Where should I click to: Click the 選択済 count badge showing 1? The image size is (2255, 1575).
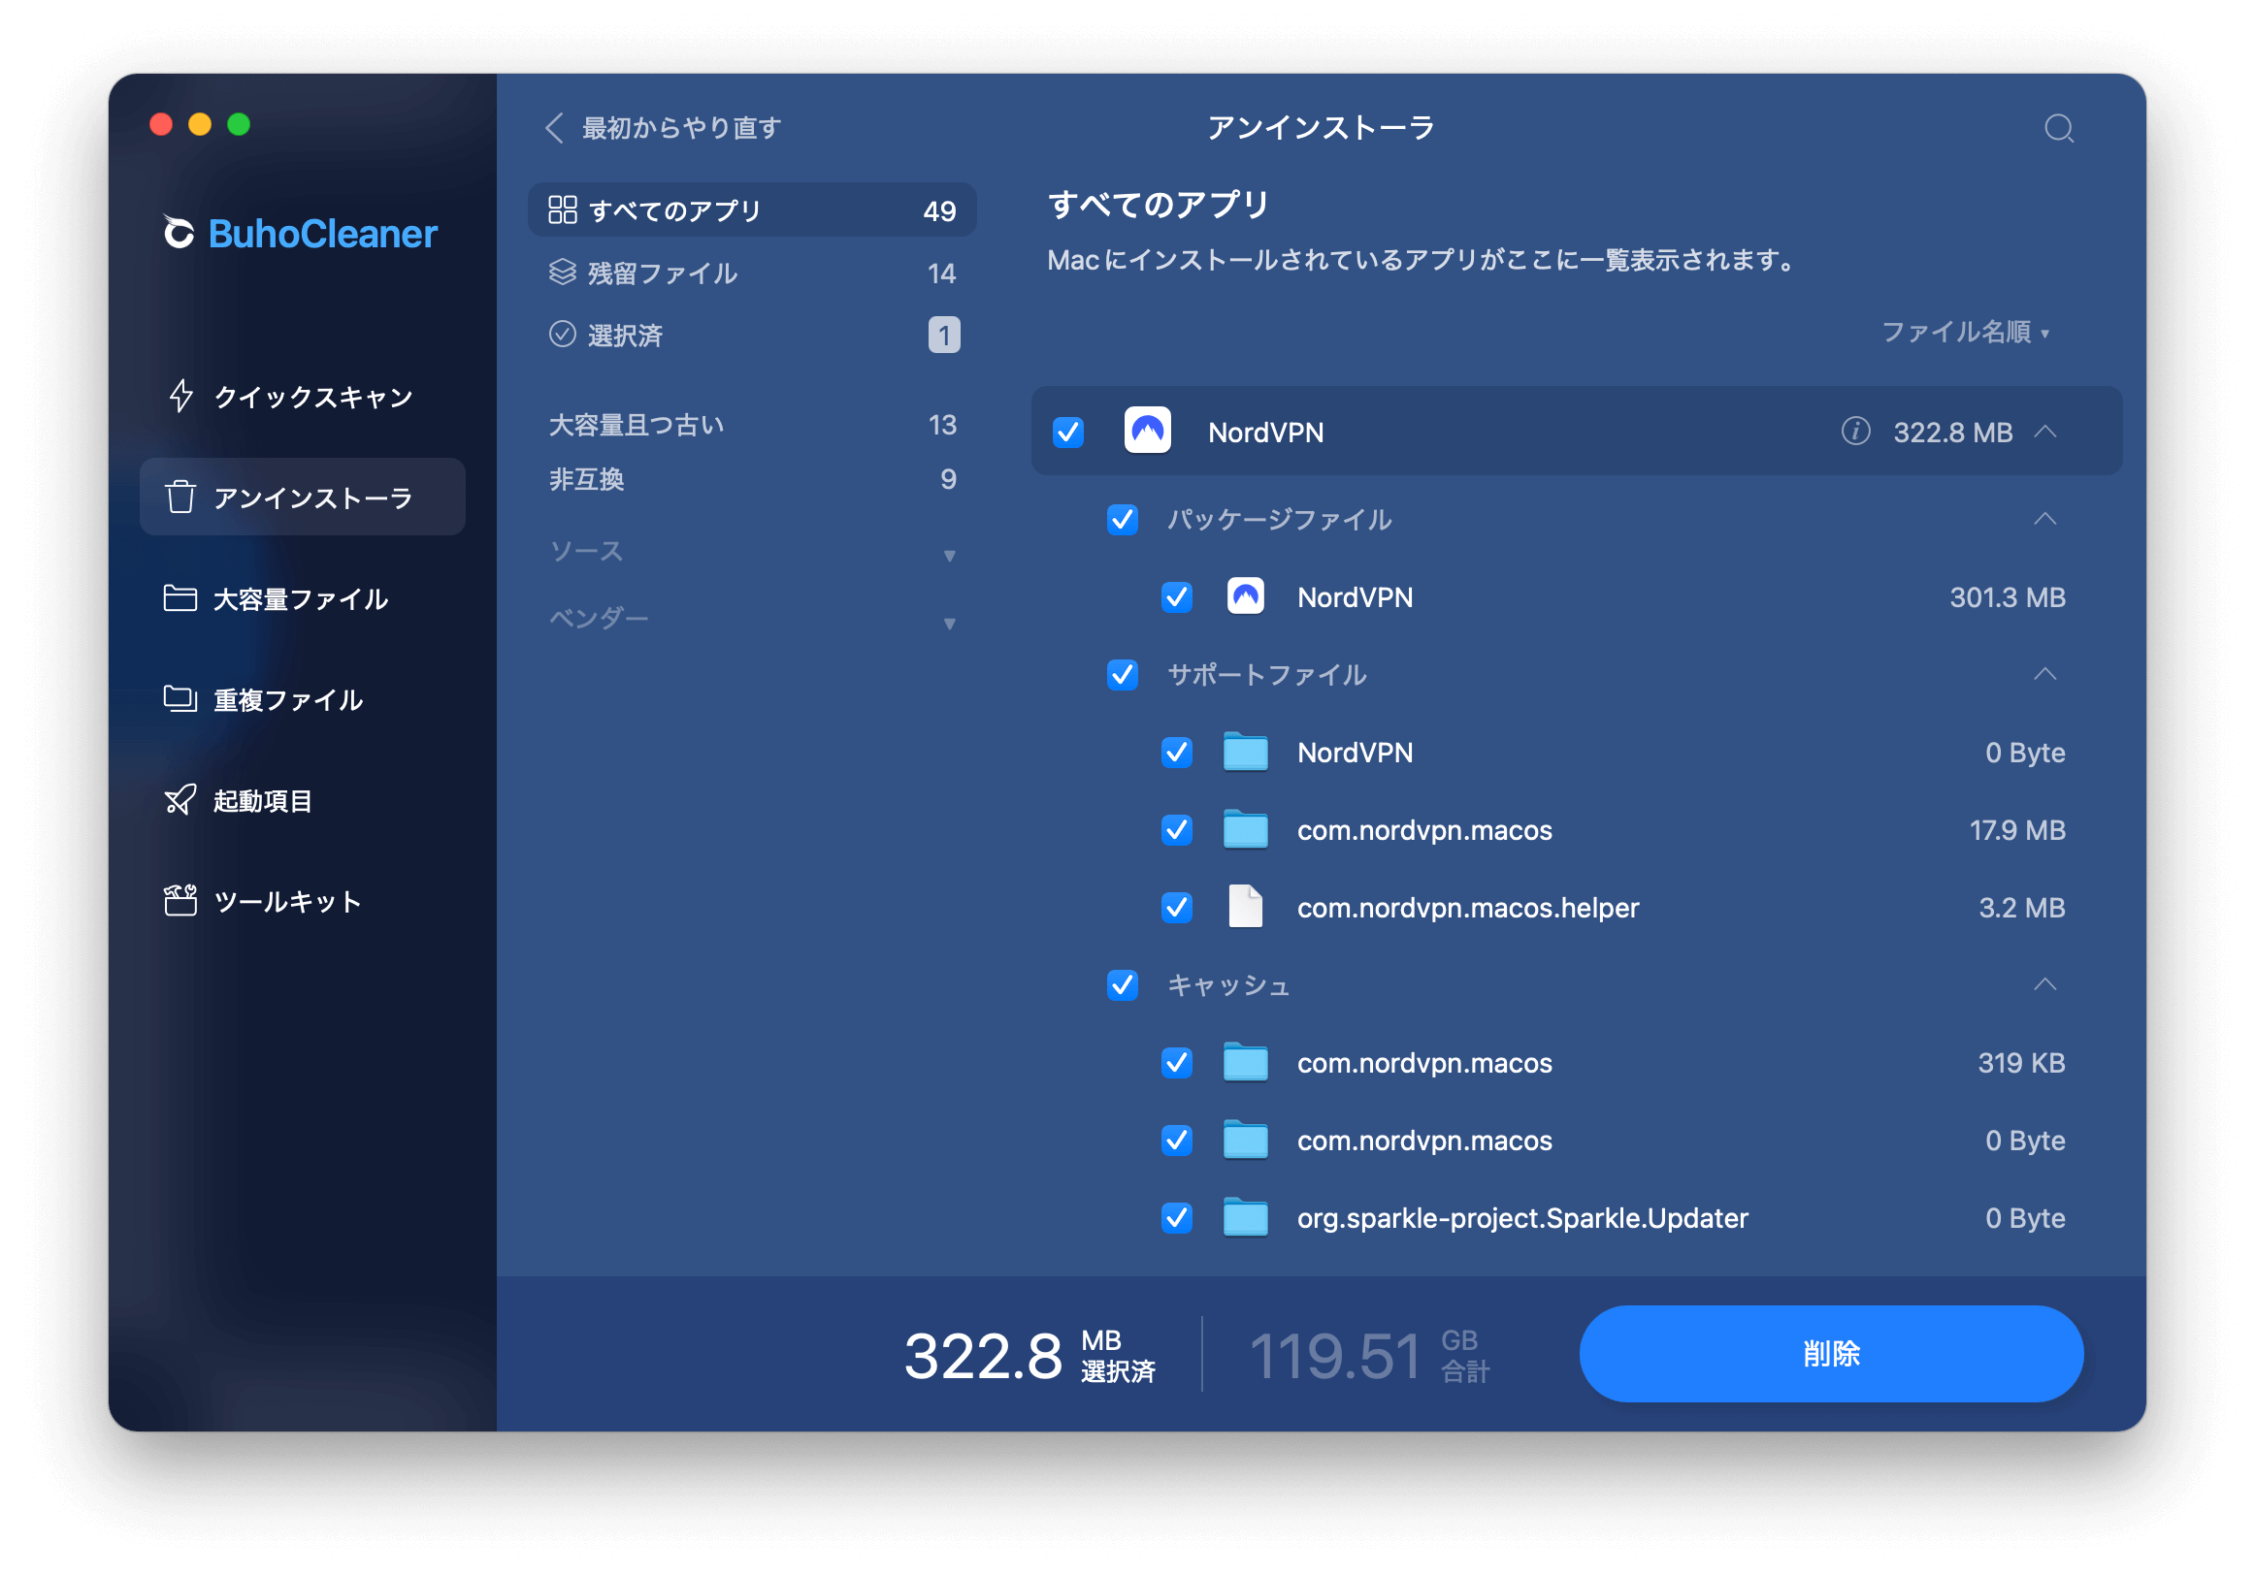944,335
